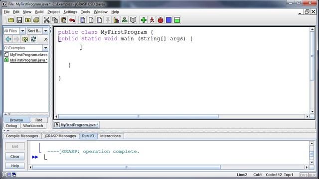Screen dimensions: 319x179
Task: Show more browser tools with the double chevron
Action: point(46,39)
